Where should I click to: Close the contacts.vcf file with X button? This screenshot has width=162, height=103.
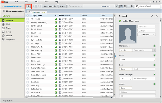[117, 6]
